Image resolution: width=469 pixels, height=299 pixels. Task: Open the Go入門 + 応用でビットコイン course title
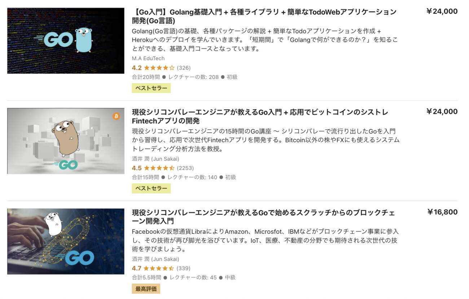pyautogui.click(x=260, y=116)
